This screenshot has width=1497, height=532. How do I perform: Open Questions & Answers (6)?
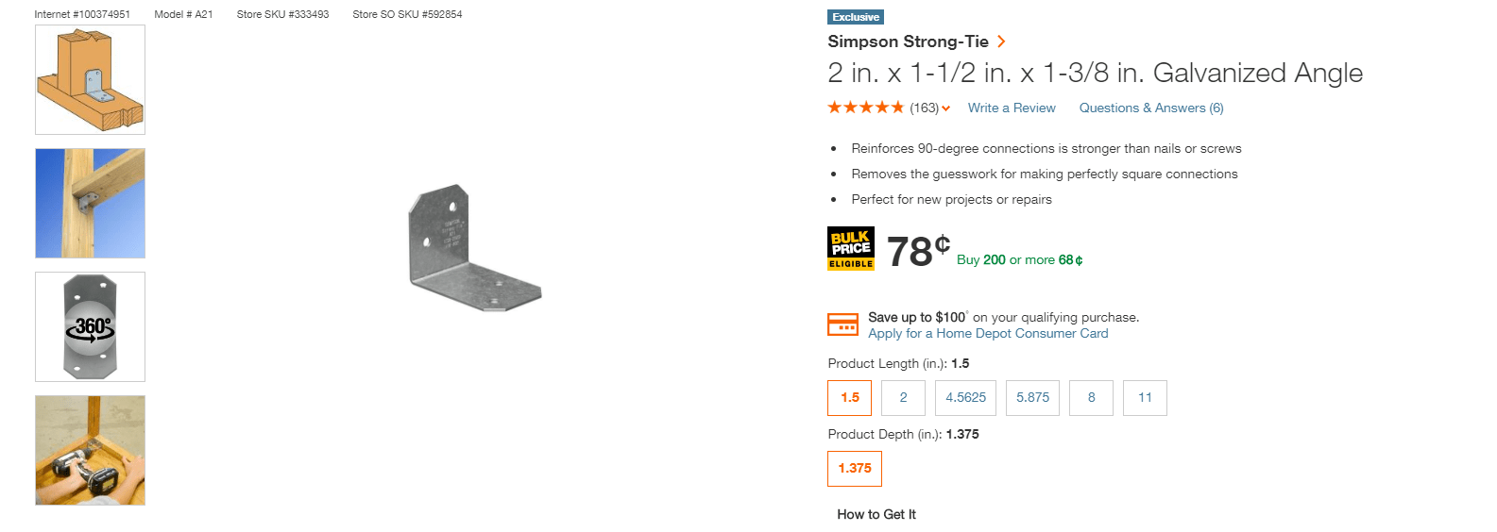tap(1151, 108)
